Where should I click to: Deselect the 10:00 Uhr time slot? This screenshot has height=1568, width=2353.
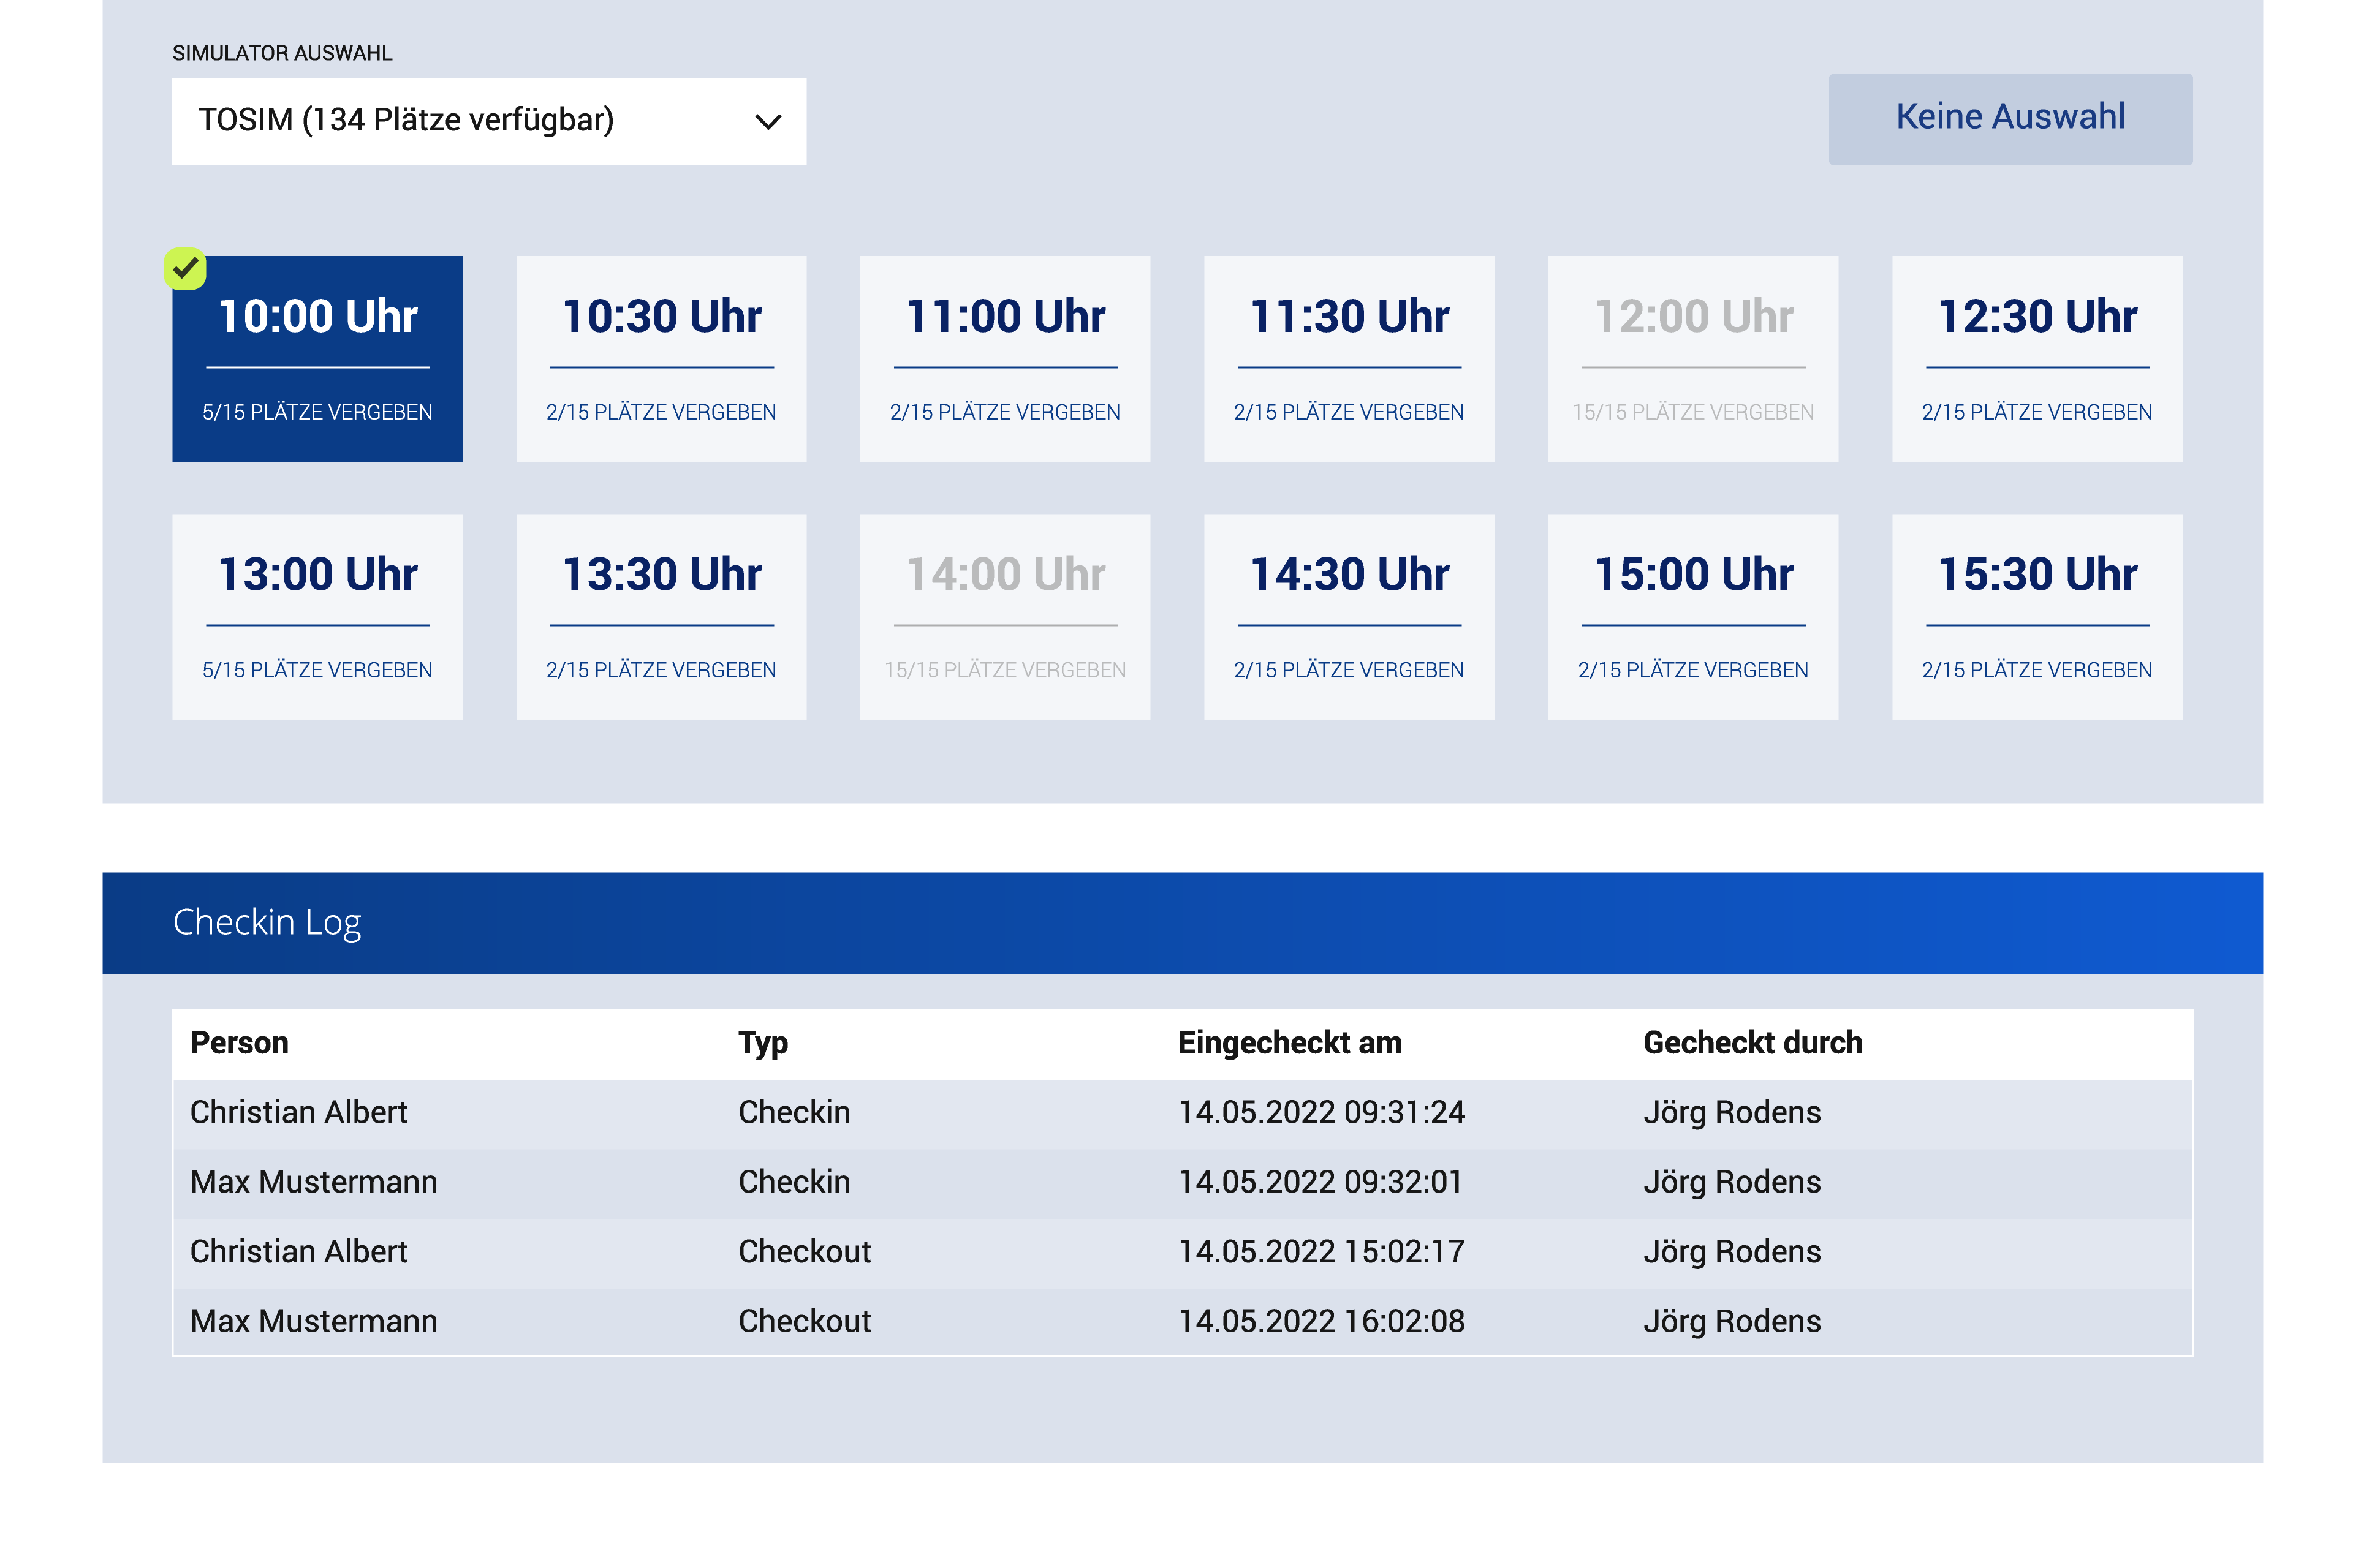(x=317, y=359)
